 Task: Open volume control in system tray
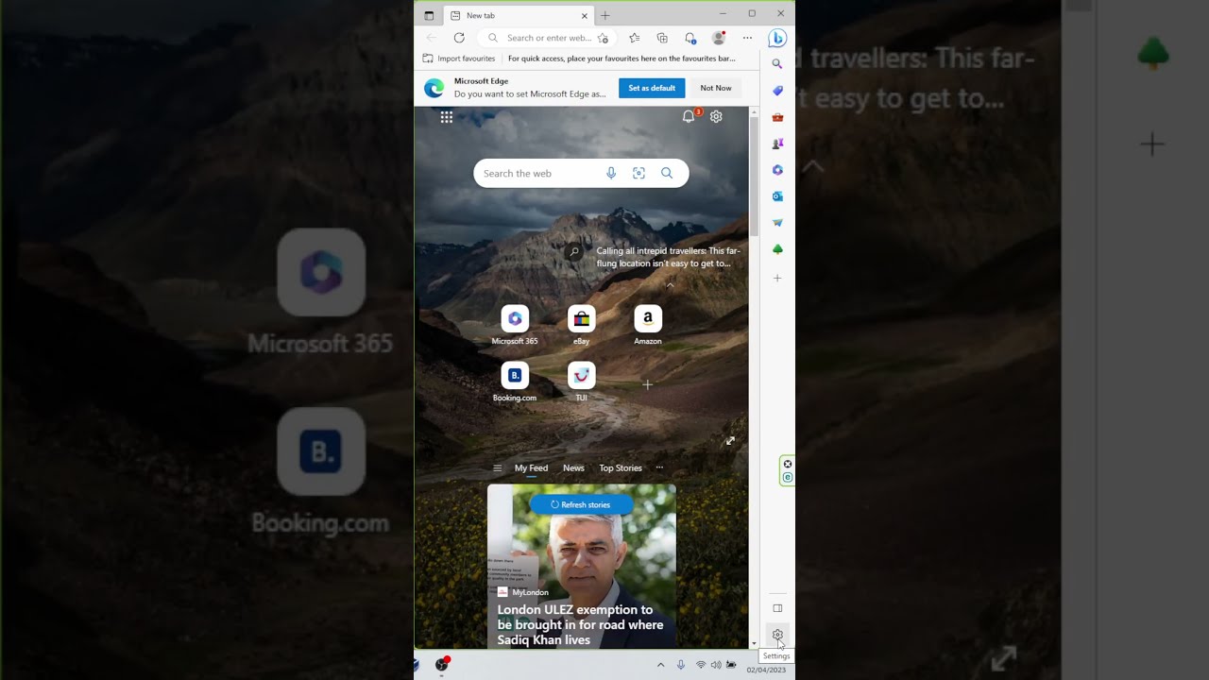coord(716,665)
